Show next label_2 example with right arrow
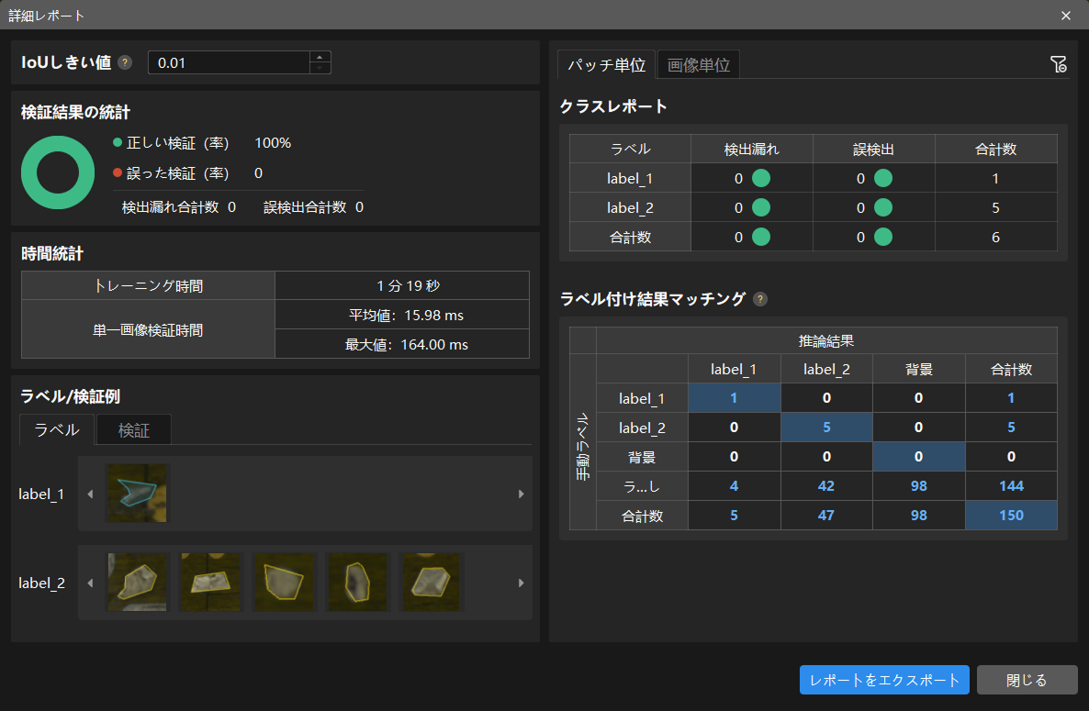Screen dimensions: 1089x711 [x=521, y=583]
